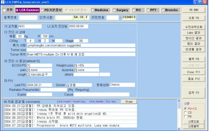Check the PD checkbox under 신문
This screenshot has height=131, width=209.
[x=185, y=117]
